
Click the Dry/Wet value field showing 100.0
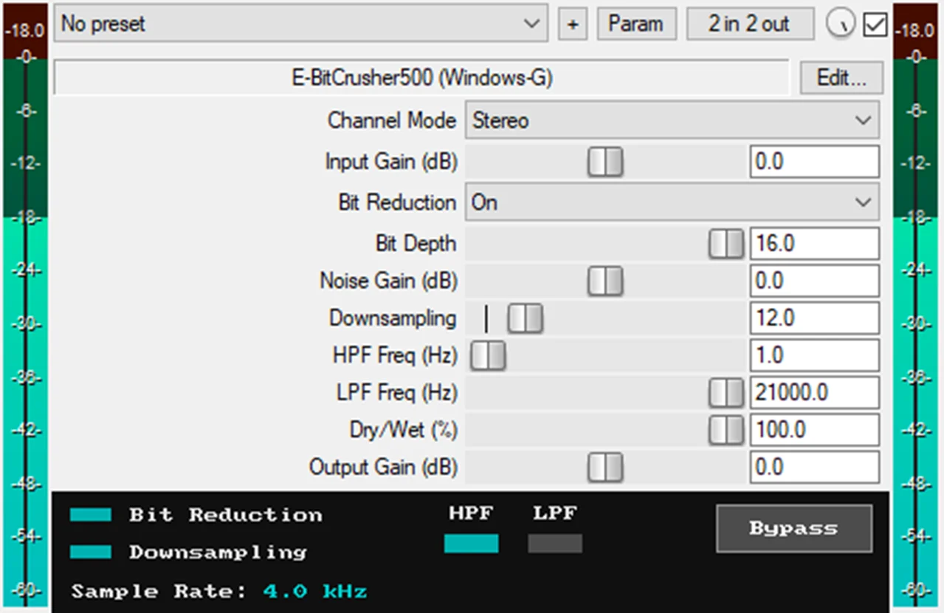point(815,430)
